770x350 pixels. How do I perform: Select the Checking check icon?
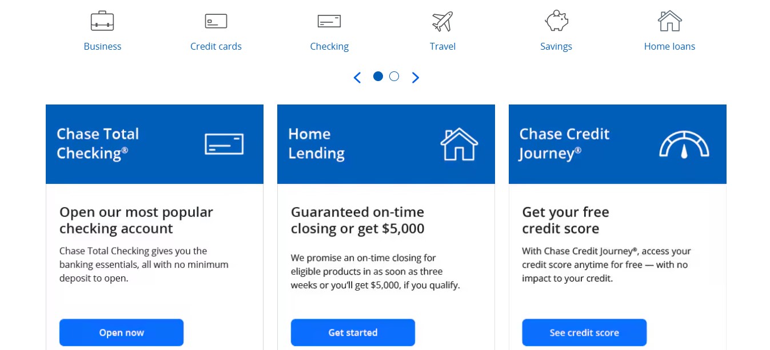tap(329, 21)
